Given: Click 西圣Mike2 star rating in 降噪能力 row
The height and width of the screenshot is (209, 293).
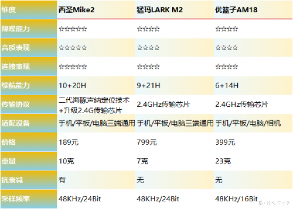Looking at the screenshot, I should click(x=73, y=29).
